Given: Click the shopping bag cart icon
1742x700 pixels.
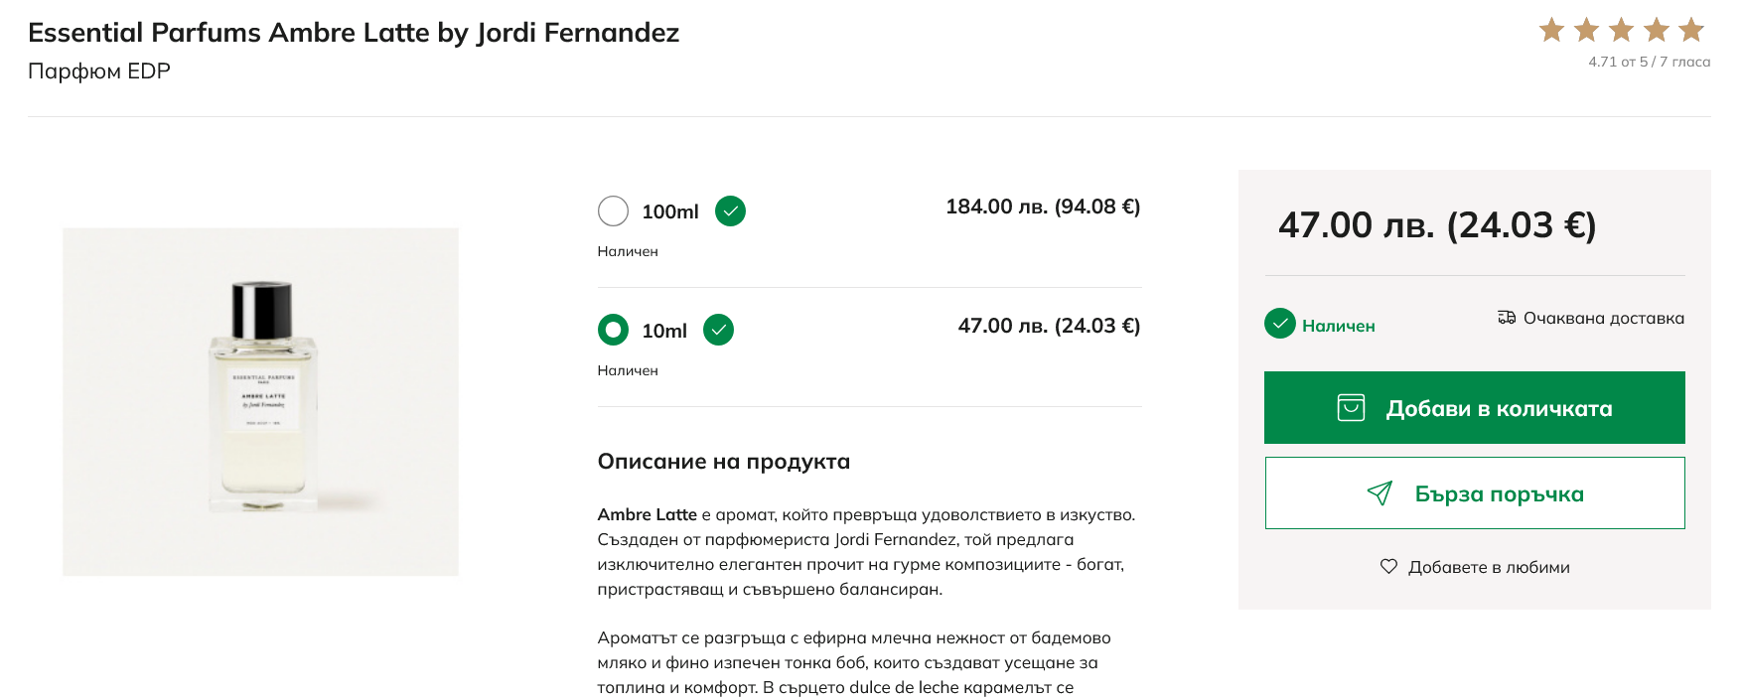Looking at the screenshot, I should [x=1351, y=408].
